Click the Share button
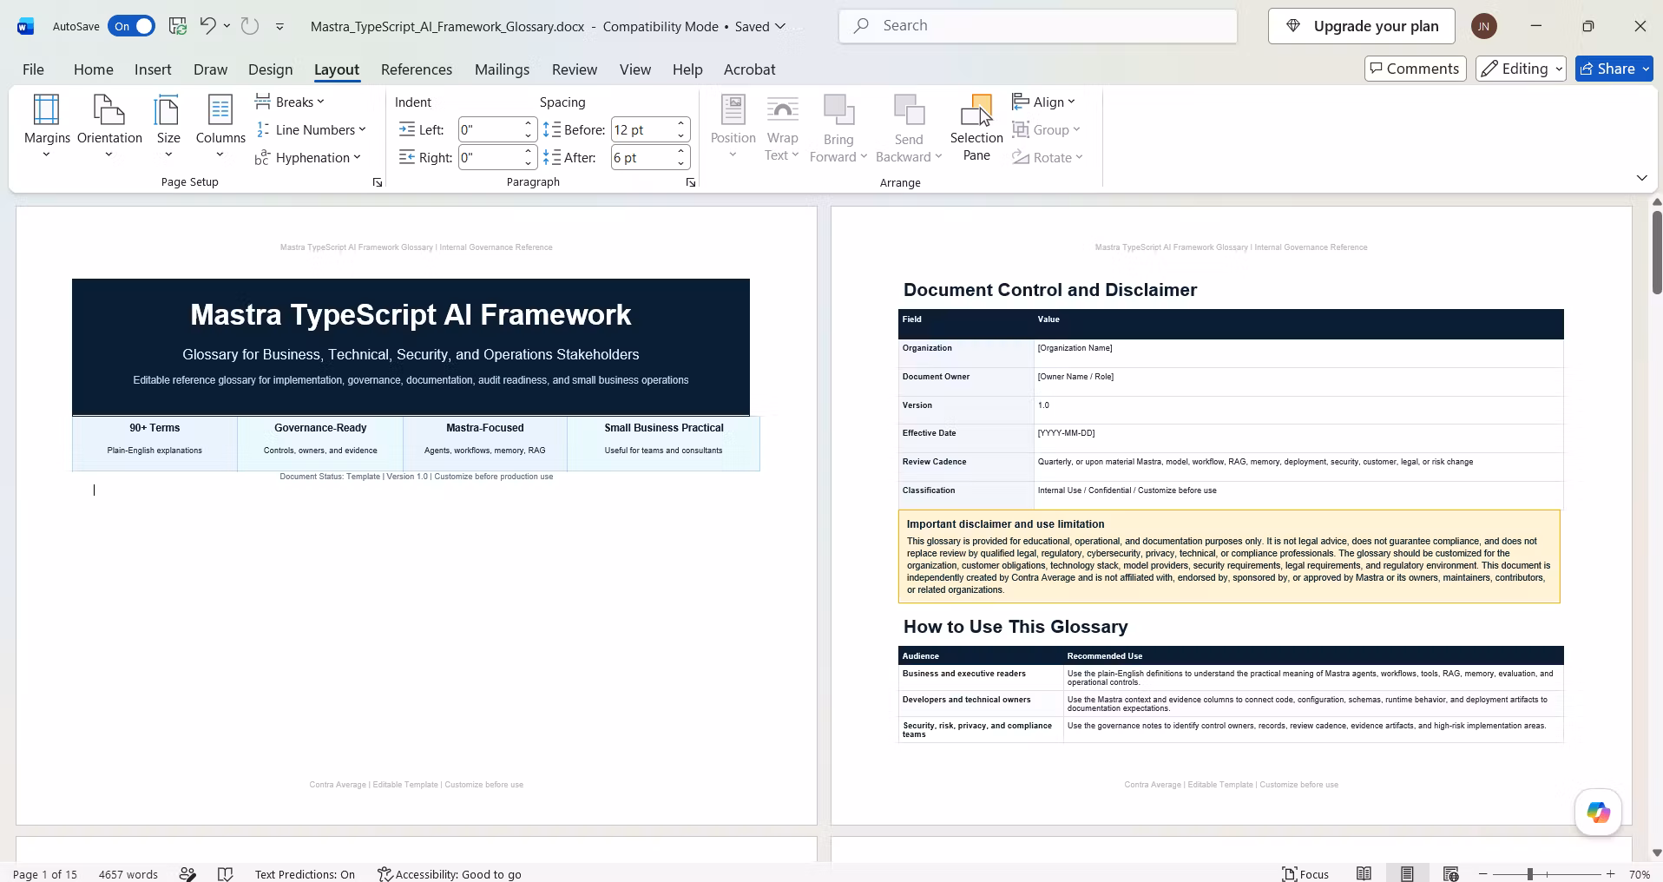The height and width of the screenshot is (882, 1663). coord(1614,69)
